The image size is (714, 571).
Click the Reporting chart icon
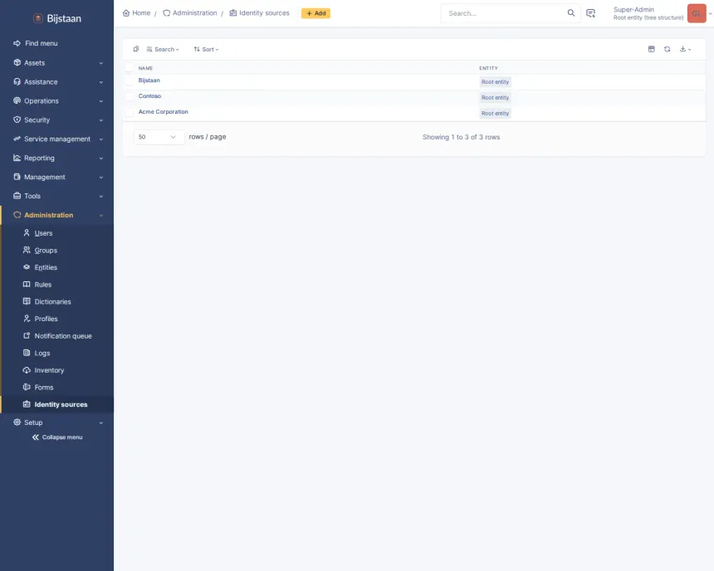(17, 158)
